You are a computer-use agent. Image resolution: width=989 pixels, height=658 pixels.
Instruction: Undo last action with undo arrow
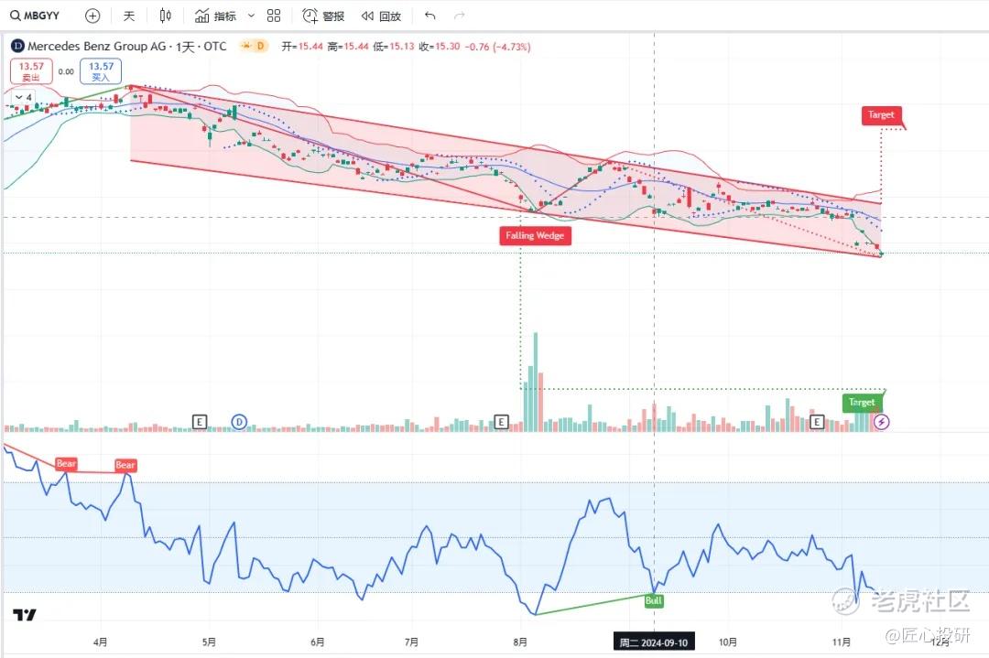(430, 16)
